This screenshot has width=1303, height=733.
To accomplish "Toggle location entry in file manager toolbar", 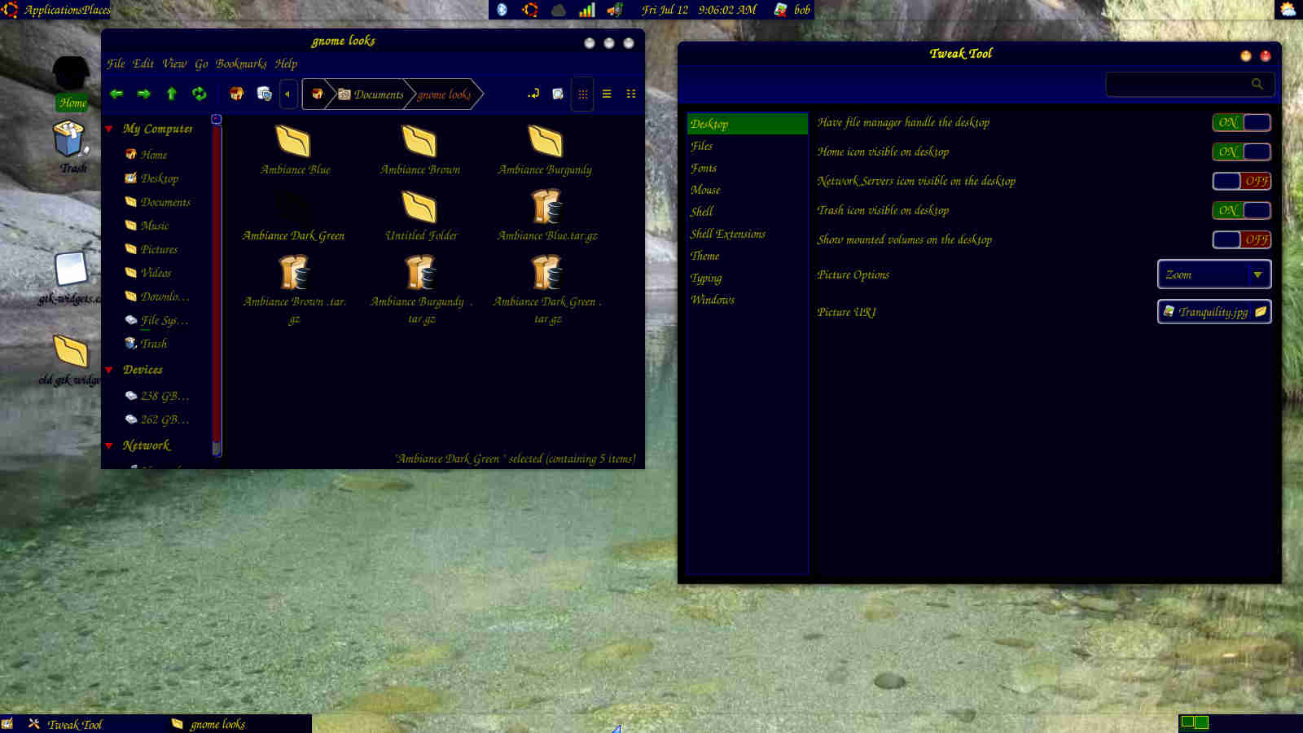I will click(533, 94).
